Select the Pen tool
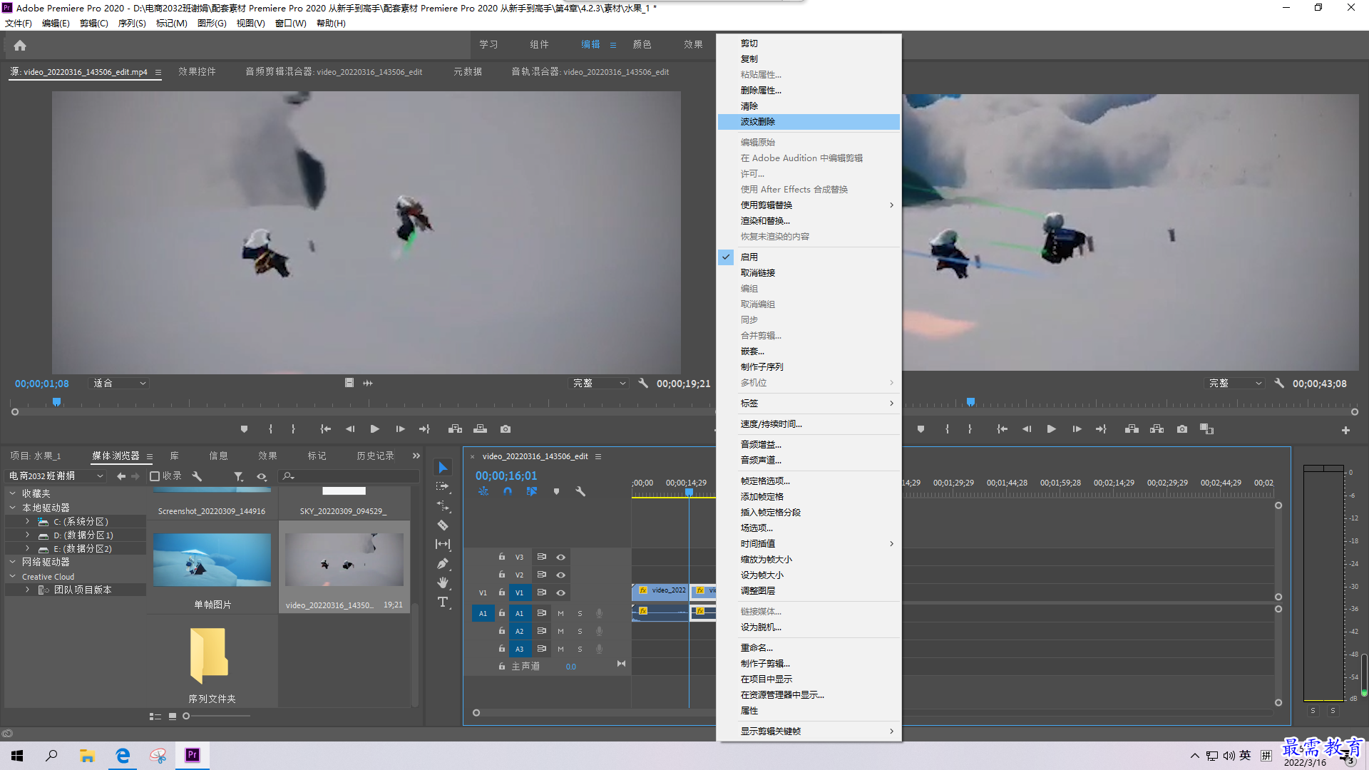This screenshot has height=770, width=1369. 443,563
